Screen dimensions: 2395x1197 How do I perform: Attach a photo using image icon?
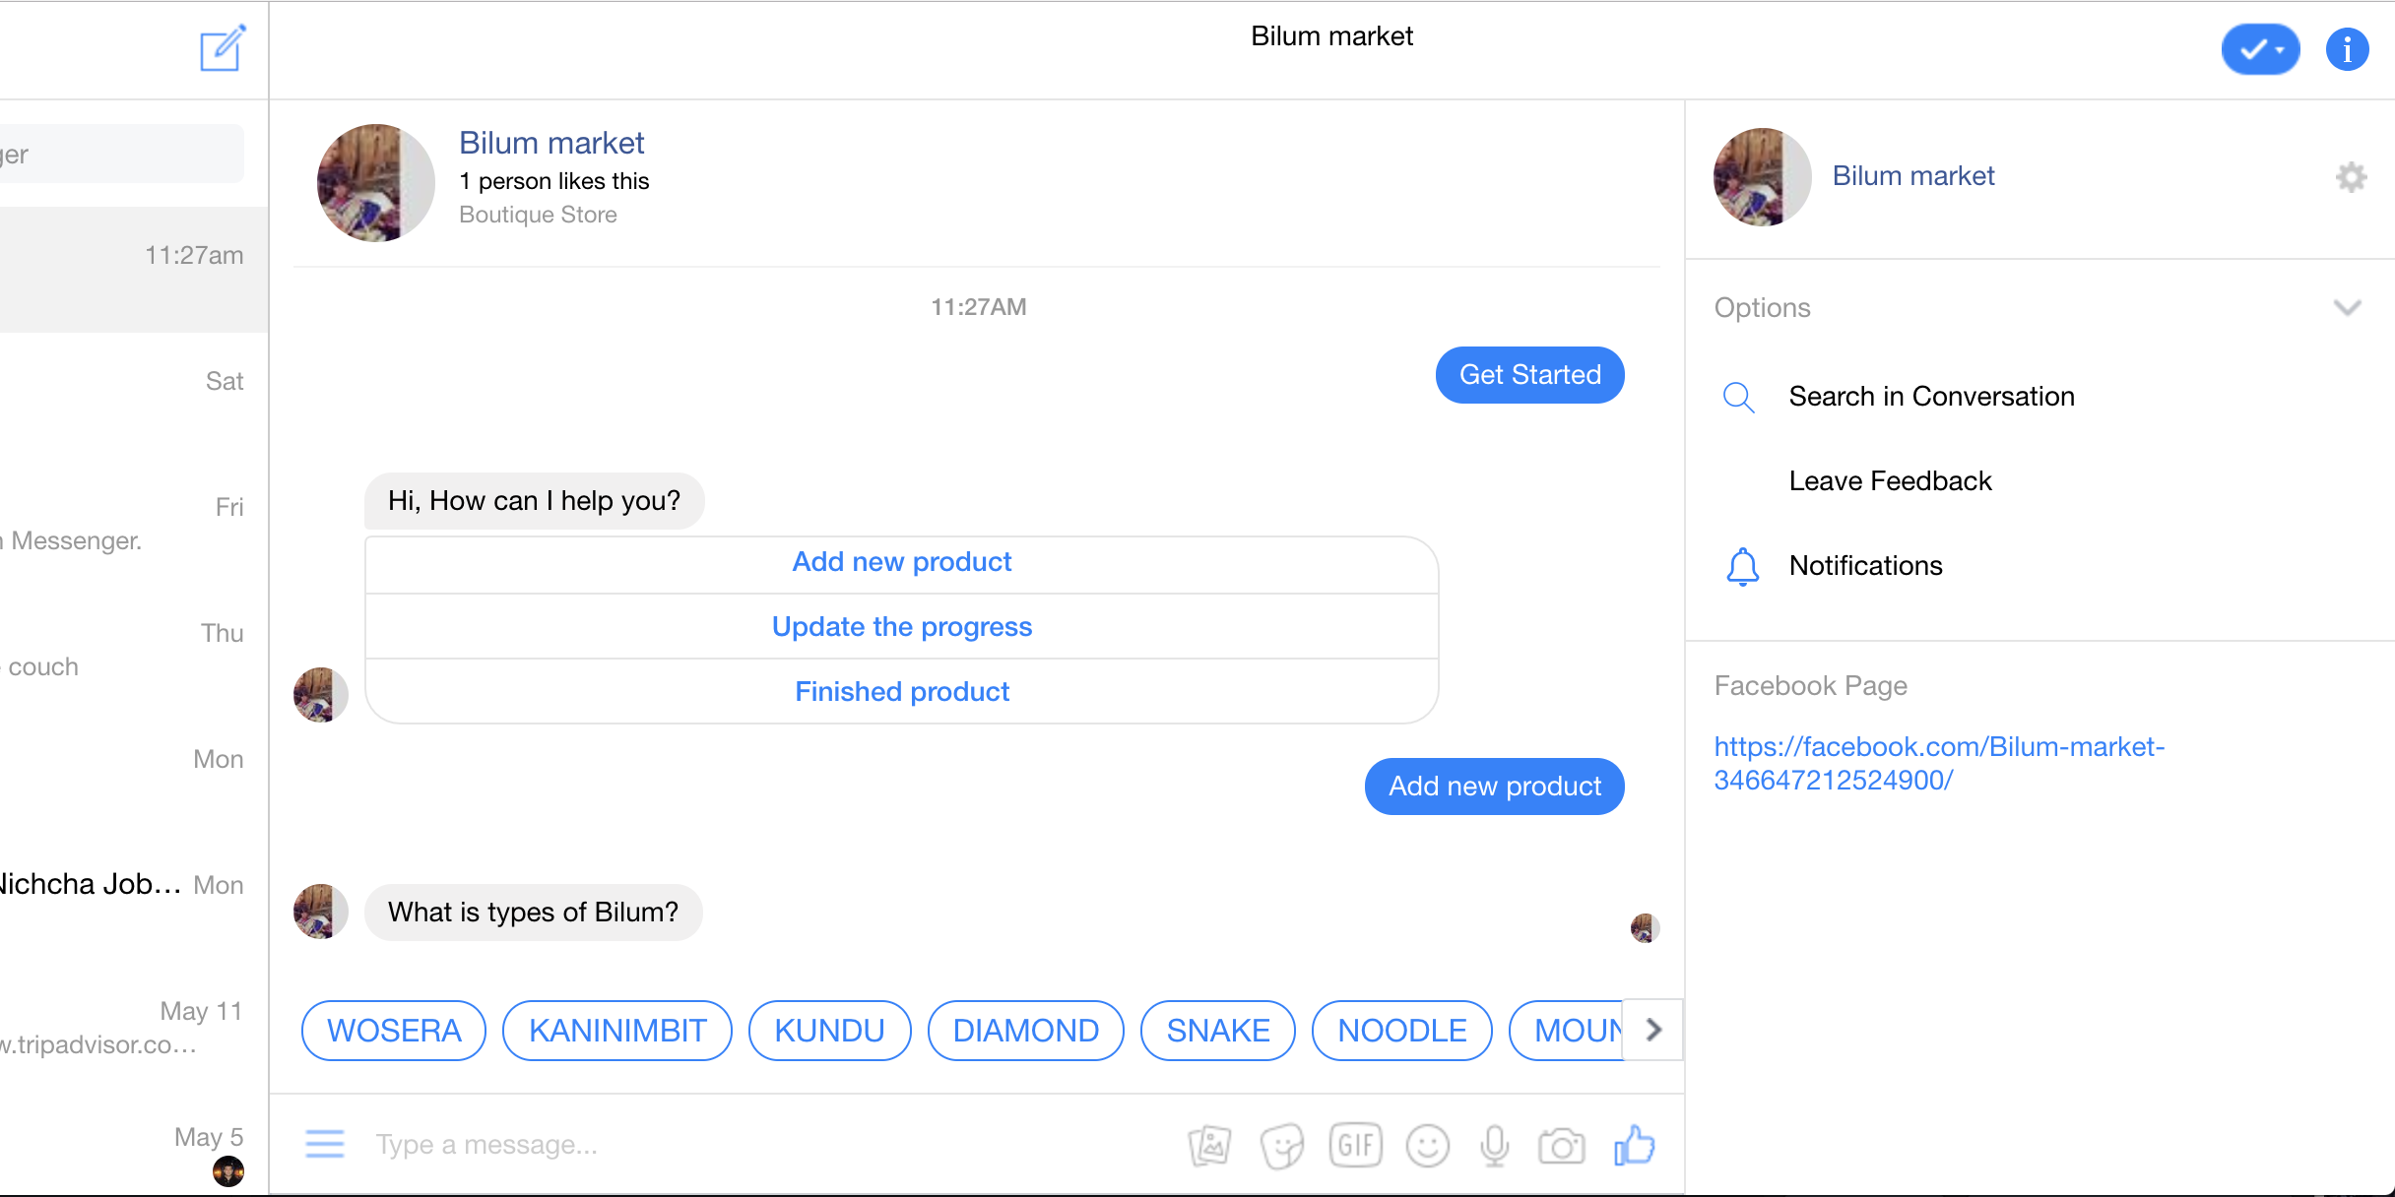[1209, 1145]
